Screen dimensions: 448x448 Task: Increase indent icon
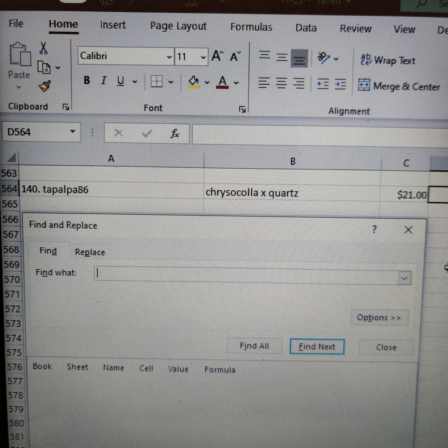coord(340,85)
